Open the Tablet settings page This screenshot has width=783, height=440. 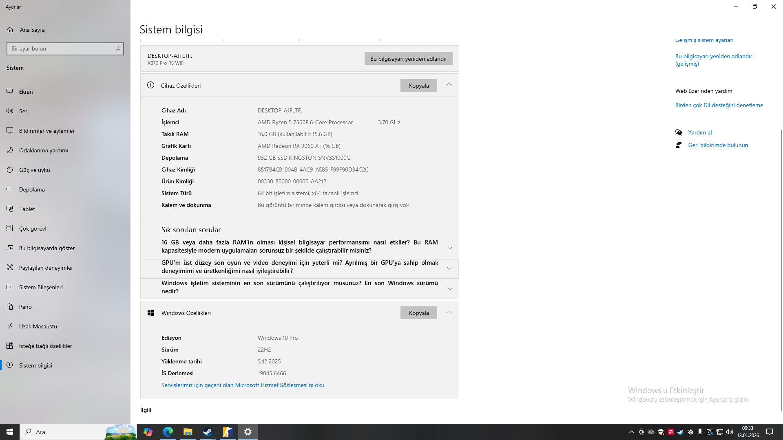(65, 209)
